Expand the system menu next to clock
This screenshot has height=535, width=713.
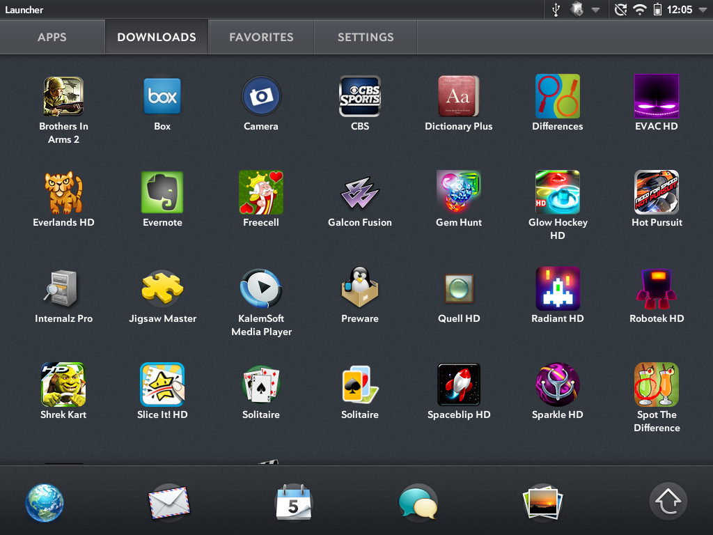click(703, 10)
